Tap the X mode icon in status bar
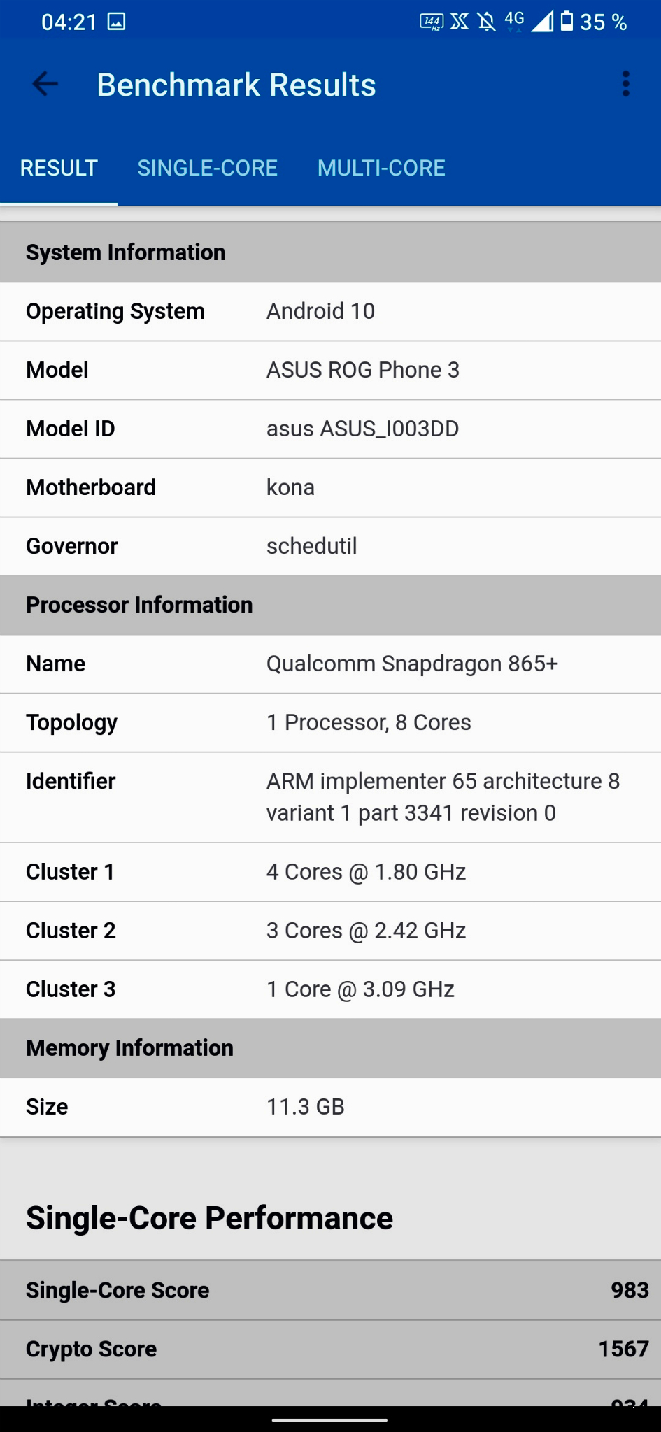Image resolution: width=661 pixels, height=1432 pixels. (459, 22)
